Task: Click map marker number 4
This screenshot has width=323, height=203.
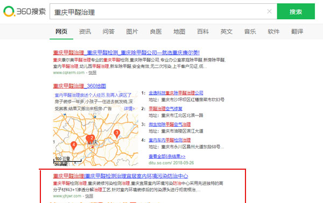Action: [74, 146]
